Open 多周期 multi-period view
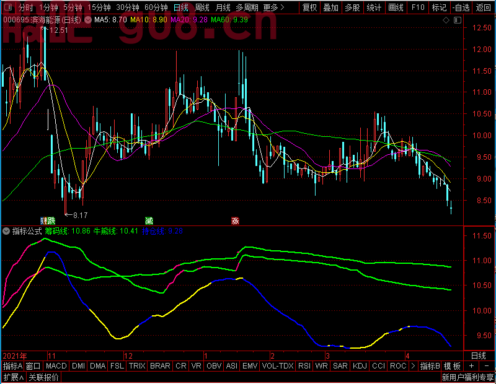 pyautogui.click(x=247, y=7)
